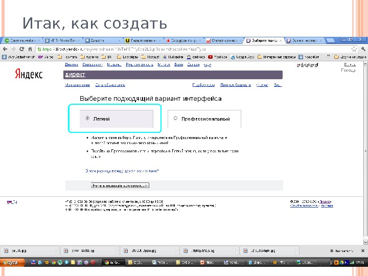Click the red-cat-roof username
Viewport: 368px width, 276px height.
(308, 64)
